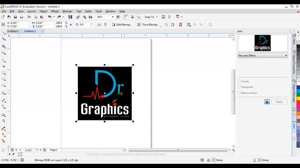Select the Polygon tool
This screenshot has width=300, height=168.
(3, 85)
